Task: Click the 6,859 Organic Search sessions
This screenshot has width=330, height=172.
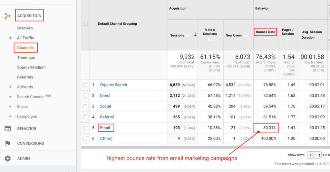Action: [x=175, y=85]
